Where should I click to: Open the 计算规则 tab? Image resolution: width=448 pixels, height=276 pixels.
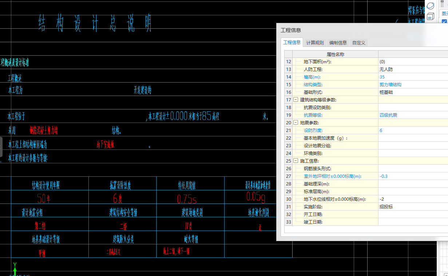point(315,43)
